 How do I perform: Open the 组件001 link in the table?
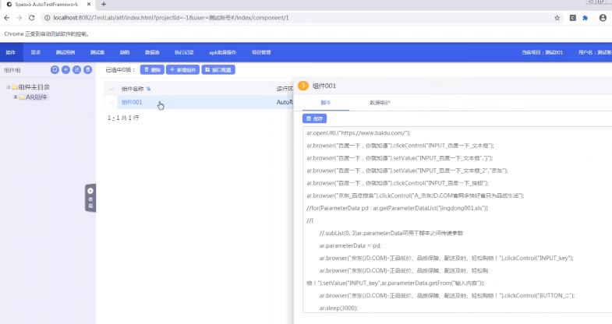tap(132, 102)
